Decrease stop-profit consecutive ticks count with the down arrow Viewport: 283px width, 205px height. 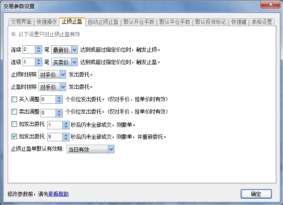38,64
